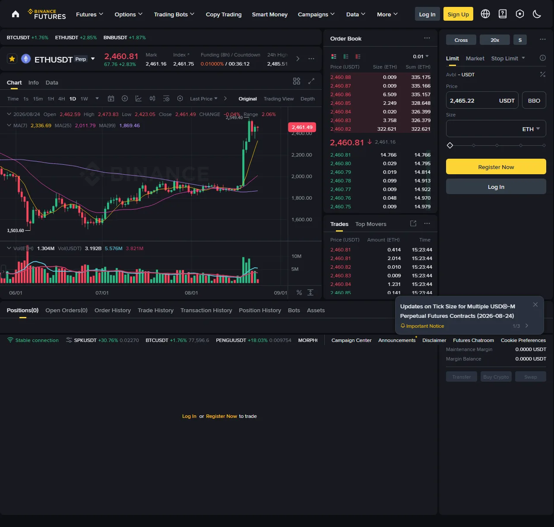
Task: Open the fee calculator icon beside Avbl
Action: pos(543,75)
